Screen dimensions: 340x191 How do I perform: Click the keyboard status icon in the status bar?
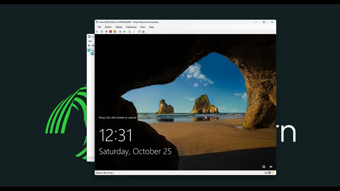(x=266, y=173)
